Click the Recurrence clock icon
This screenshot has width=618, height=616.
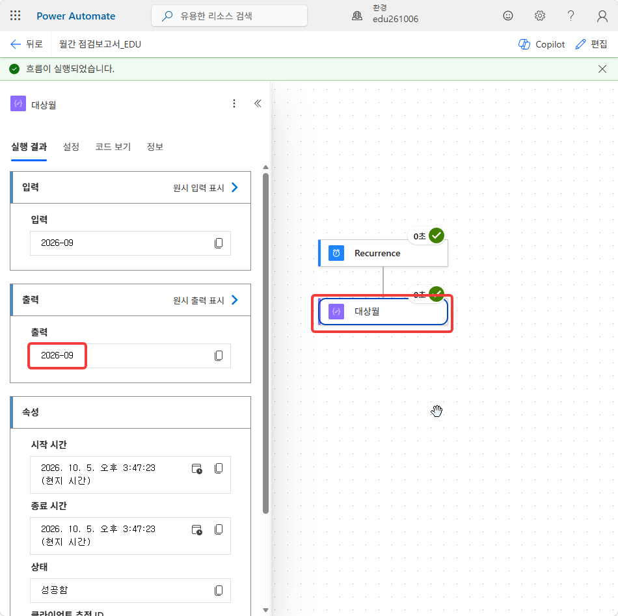tap(336, 253)
